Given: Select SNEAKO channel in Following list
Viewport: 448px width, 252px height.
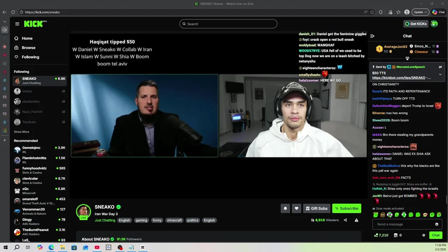Looking at the screenshot, I should tap(40, 80).
